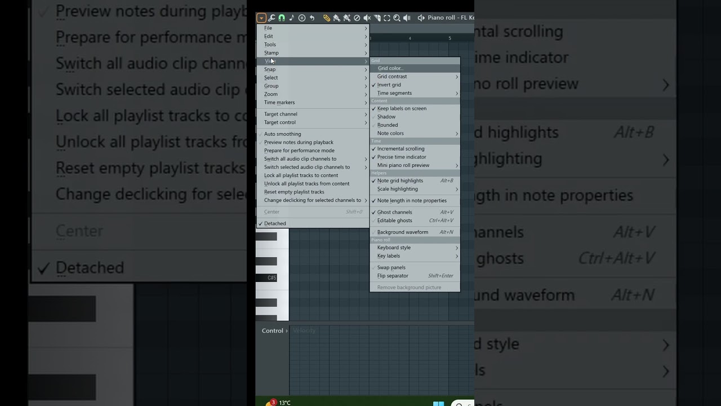Open Target control submenu
Viewport: 721px width, 406px height.
coord(313,122)
